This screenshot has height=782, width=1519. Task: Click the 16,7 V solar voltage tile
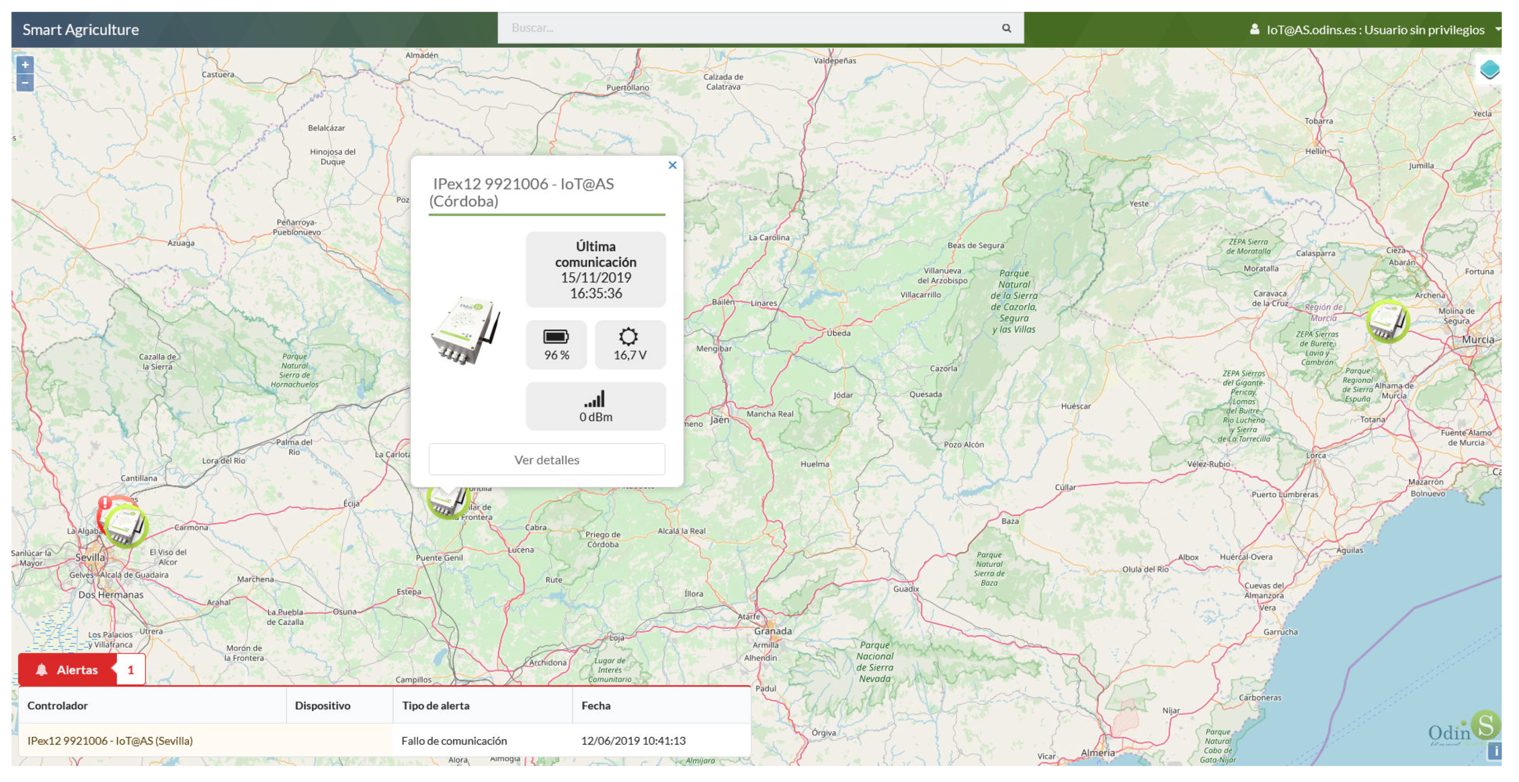629,345
